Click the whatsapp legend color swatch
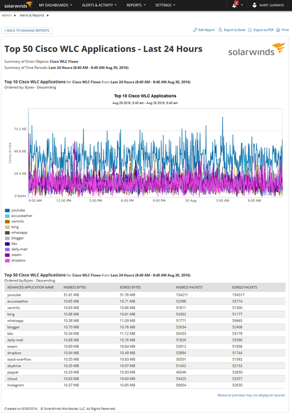Image resolution: width=292 pixels, height=416 pixels. 7,233
